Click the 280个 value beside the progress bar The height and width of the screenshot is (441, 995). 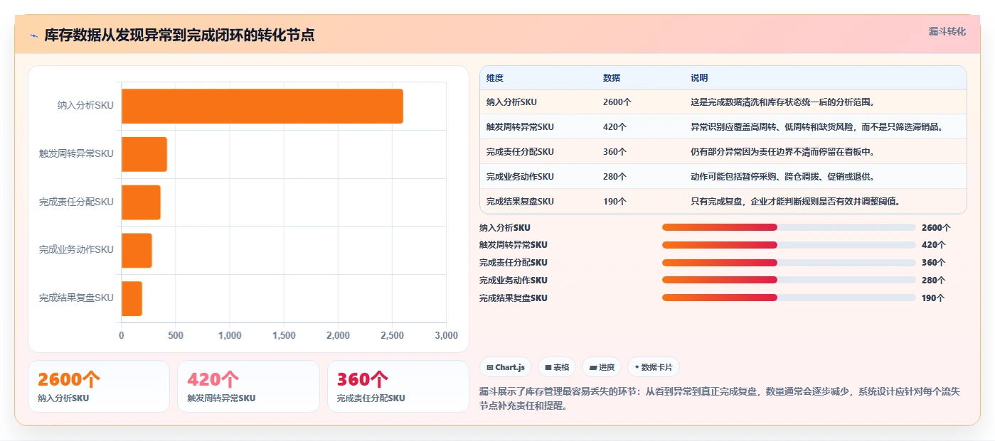tap(933, 281)
